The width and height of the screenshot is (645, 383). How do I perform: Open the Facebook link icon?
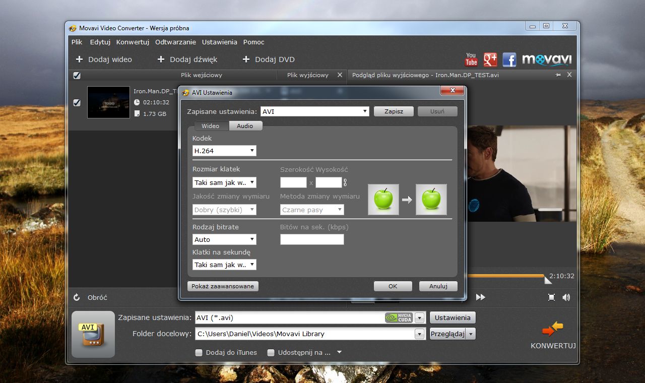point(509,59)
